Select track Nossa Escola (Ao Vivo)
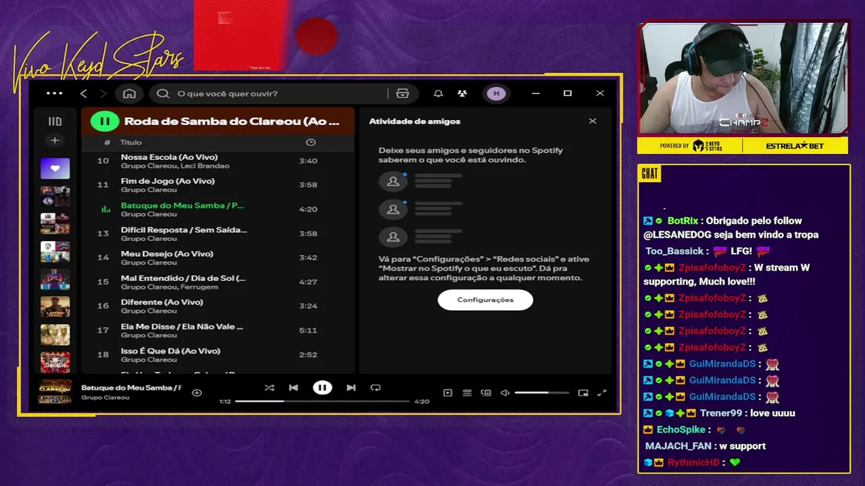This screenshot has height=486, width=865. 218,161
